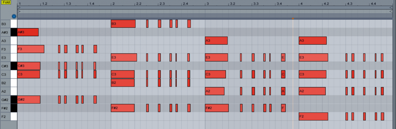Click timeline ruler at bar 2

click(x=113, y=4)
